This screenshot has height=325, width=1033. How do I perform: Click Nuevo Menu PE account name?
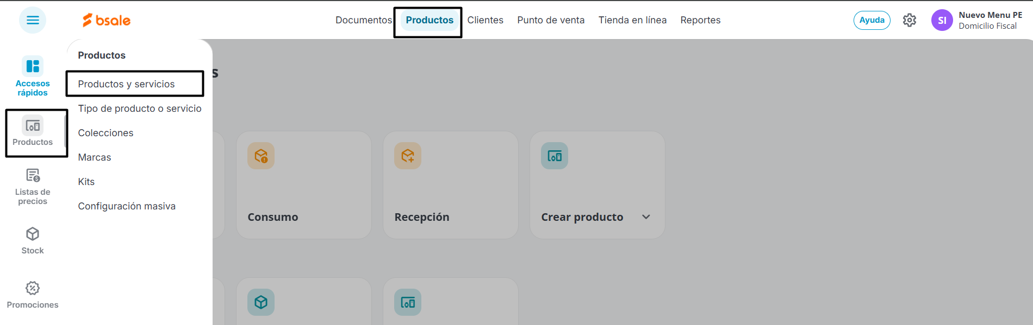tap(991, 15)
